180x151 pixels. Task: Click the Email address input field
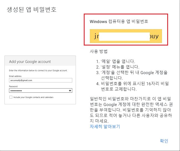click(40, 80)
